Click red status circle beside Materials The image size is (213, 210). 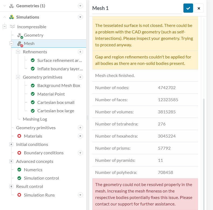tap(19, 136)
